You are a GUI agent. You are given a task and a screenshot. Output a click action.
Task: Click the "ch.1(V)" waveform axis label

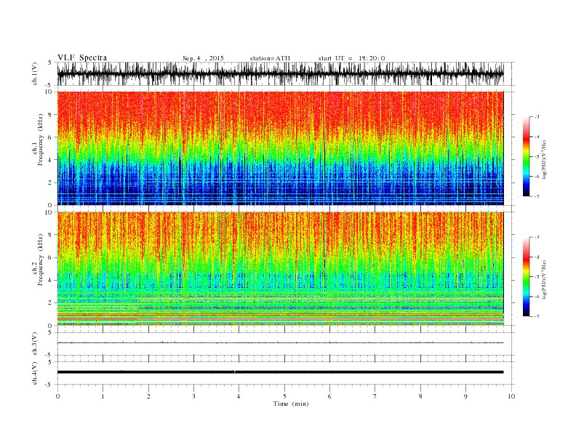coord(35,73)
